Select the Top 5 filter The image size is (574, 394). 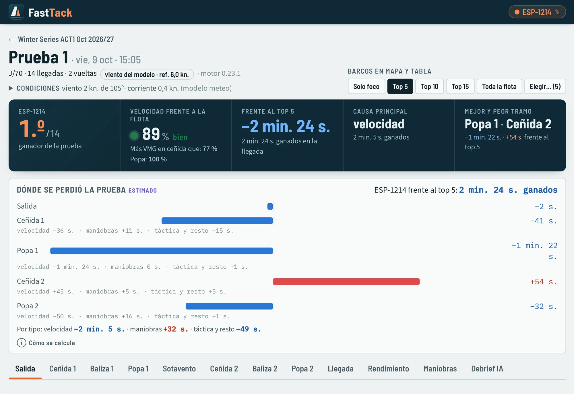tap(400, 86)
